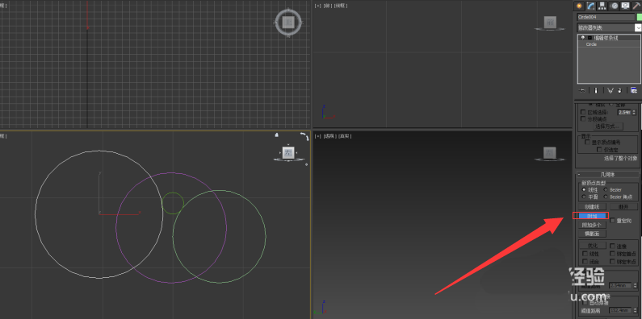Collapse the 几何体 rollout header
642x319 pixels.
[607, 175]
